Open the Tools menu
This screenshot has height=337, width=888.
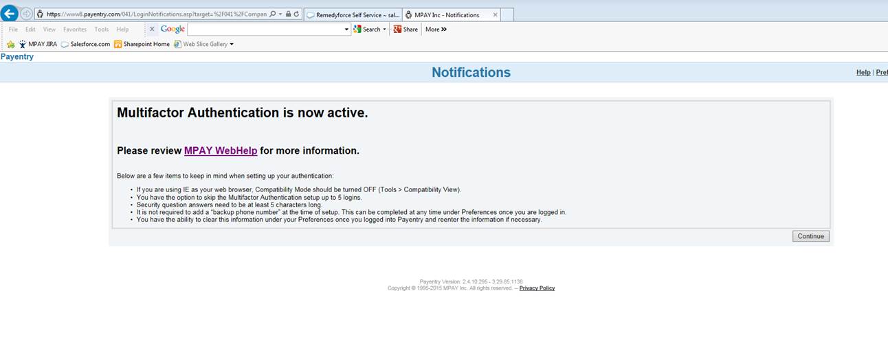click(101, 30)
